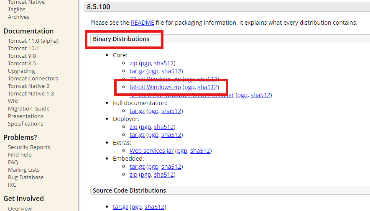Open the Bug Database page

pos(26,178)
